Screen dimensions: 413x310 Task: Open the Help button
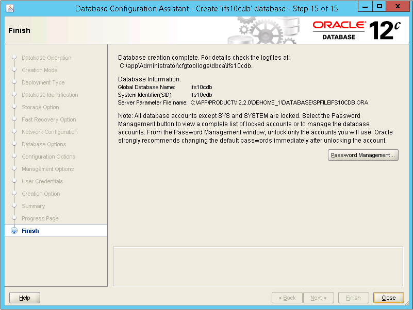(x=25, y=298)
